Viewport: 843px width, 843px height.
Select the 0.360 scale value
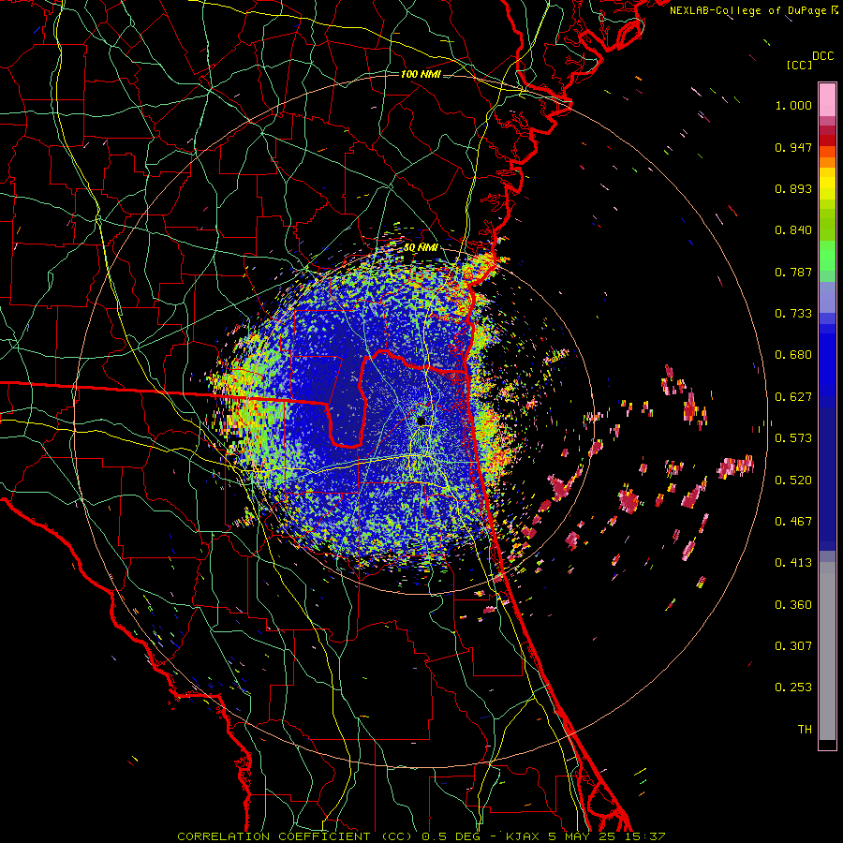tap(793, 605)
